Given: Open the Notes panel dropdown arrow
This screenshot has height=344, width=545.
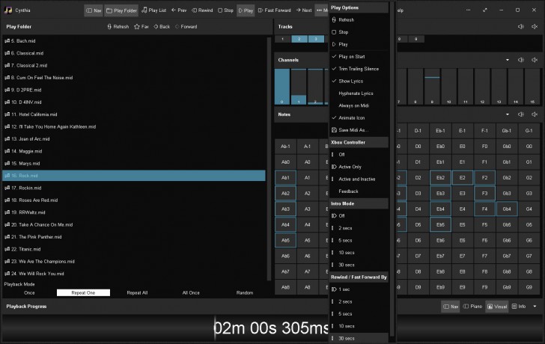Looking at the screenshot, I should click(x=507, y=114).
